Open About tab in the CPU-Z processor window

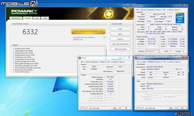tap(177, 10)
